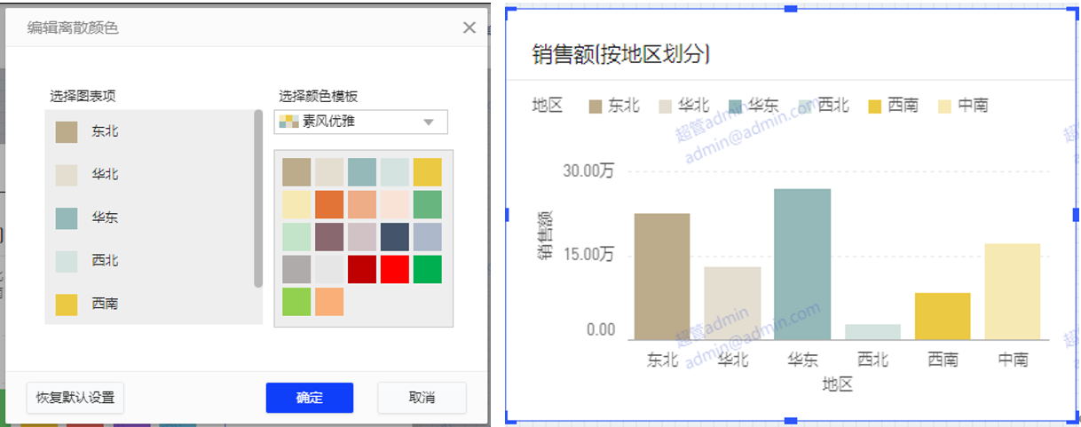1081x427 pixels.
Task: Click the 确定 confirm button
Action: (x=309, y=398)
